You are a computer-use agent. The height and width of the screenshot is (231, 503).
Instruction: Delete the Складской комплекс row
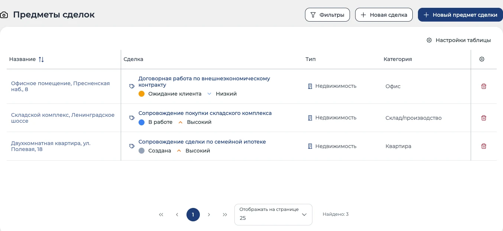(x=484, y=118)
